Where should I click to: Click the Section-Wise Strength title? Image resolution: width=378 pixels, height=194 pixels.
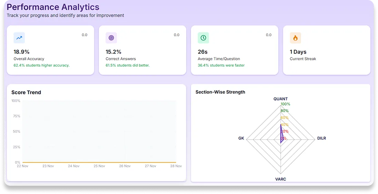[220, 92]
